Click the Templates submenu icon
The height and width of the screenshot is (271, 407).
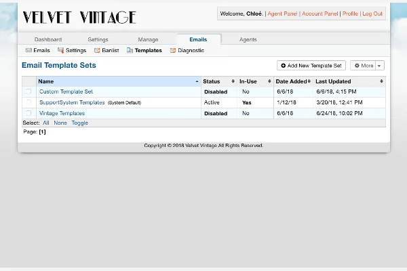point(130,50)
